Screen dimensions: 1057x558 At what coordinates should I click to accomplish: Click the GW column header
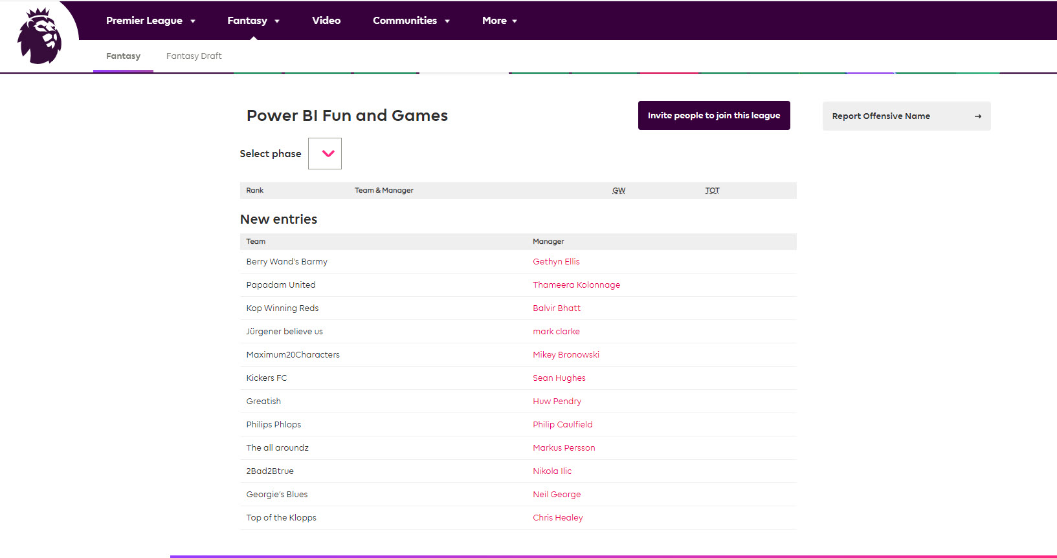[619, 191]
